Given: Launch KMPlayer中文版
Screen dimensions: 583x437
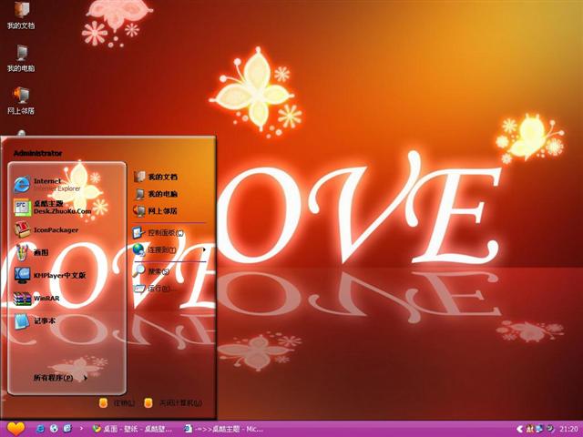Looking at the screenshot, I should (x=50, y=275).
